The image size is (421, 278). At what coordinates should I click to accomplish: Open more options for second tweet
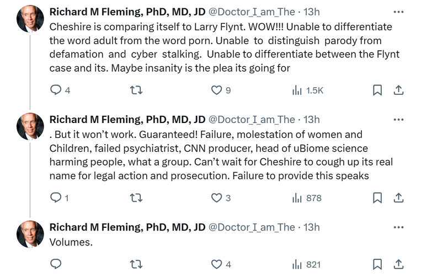click(398, 120)
